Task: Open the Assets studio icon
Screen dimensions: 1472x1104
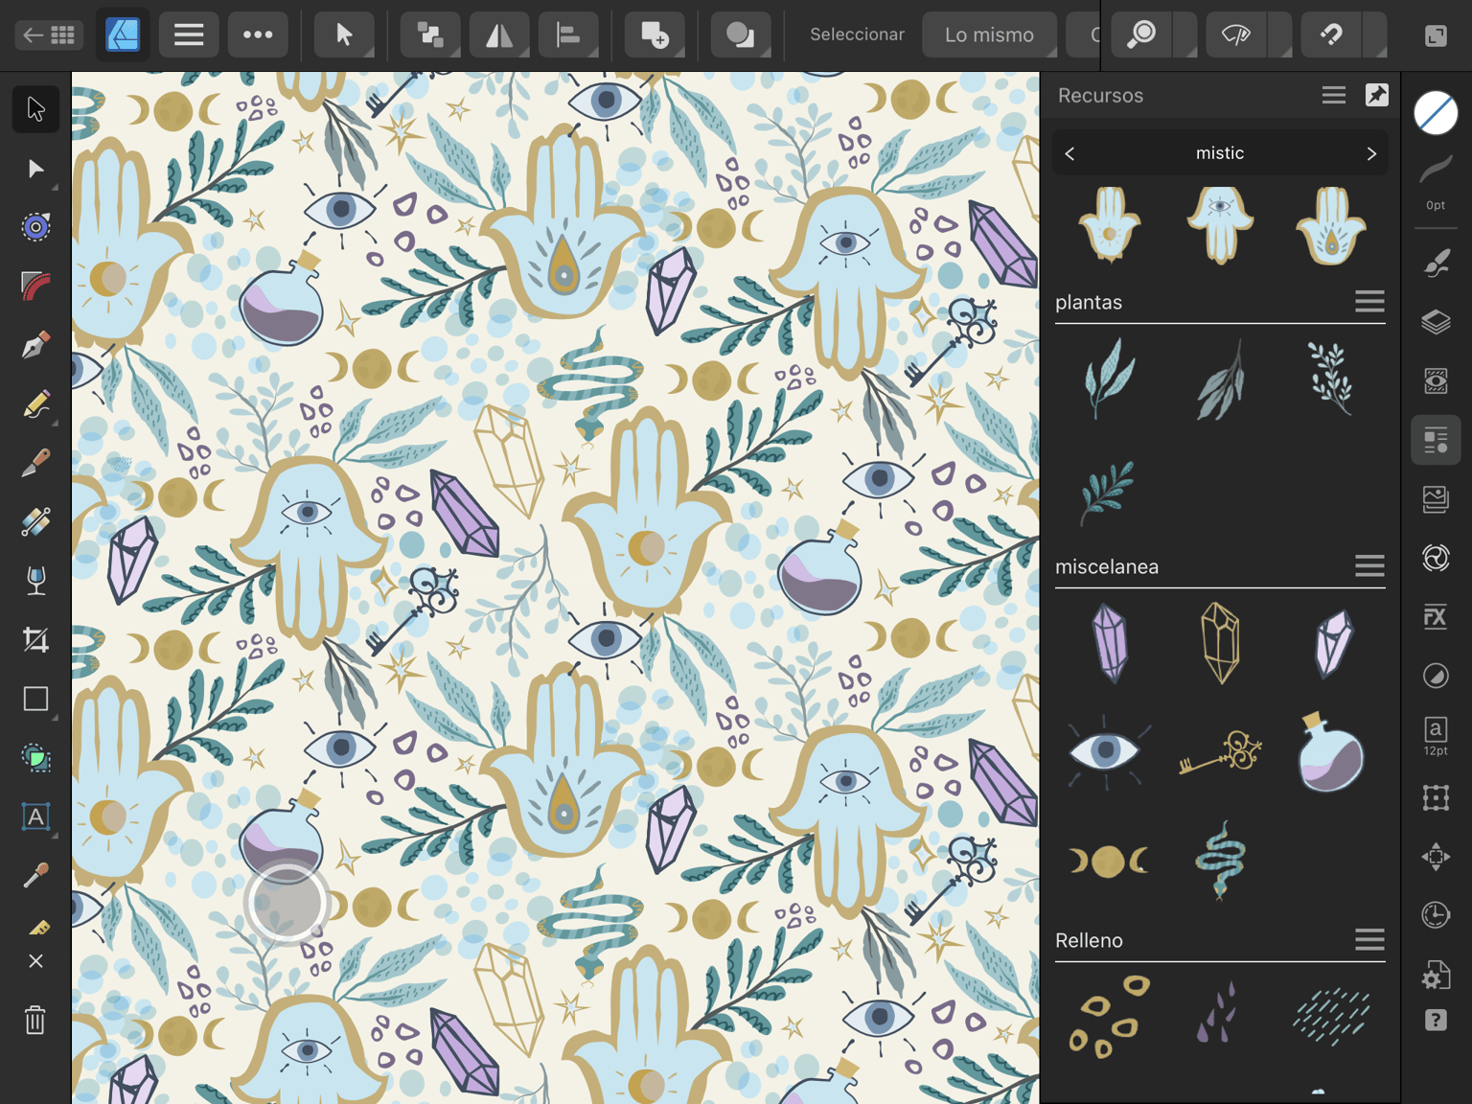Action: (1436, 440)
